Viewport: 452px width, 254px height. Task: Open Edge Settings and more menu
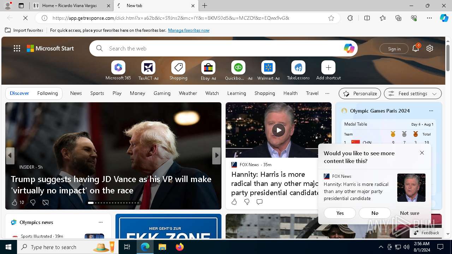pyautogui.click(x=429, y=18)
